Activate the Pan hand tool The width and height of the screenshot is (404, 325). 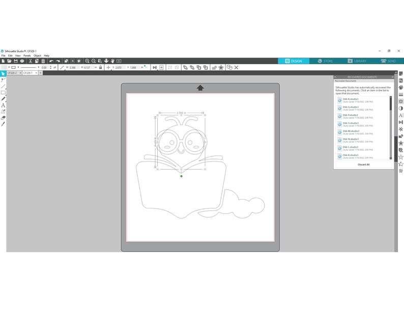(x=112, y=61)
